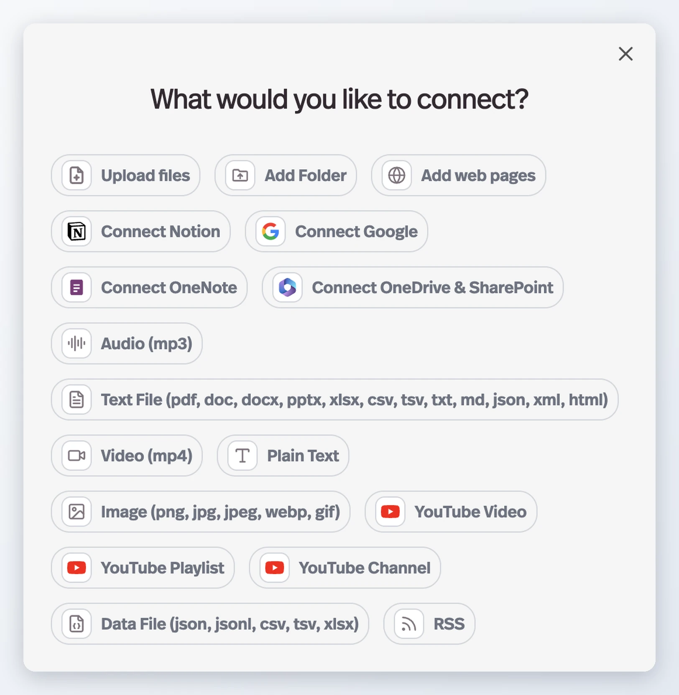Select Video (mp4) option
Viewport: 679px width, 695px height.
(127, 456)
